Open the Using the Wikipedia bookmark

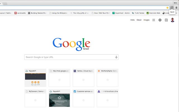coord(58,13)
